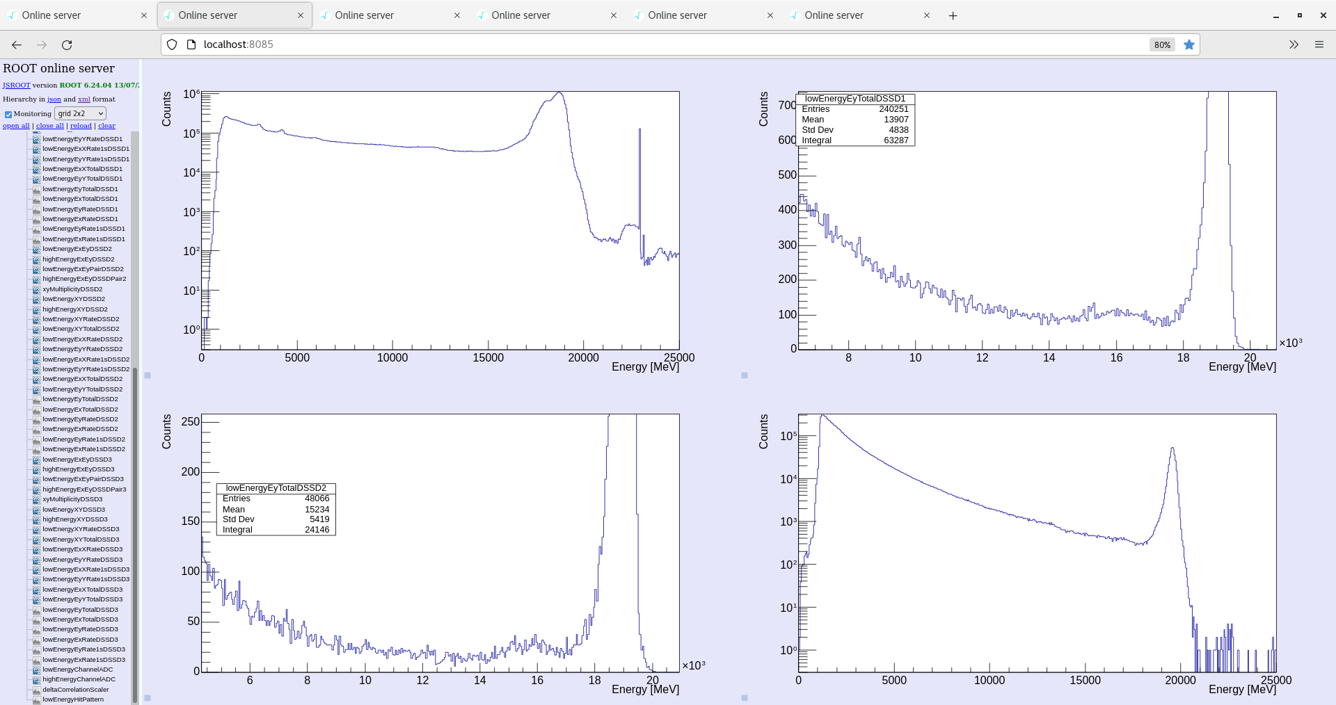Image resolution: width=1336 pixels, height=705 pixels.
Task: Select lowEnergyHitPattern in the tree
Action: pyautogui.click(x=73, y=699)
